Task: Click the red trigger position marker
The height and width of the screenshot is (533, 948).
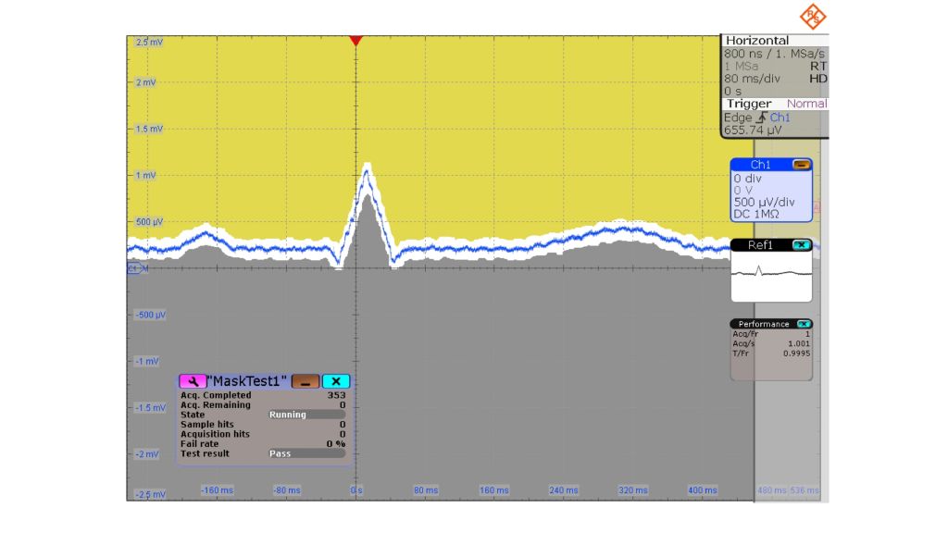Action: pyautogui.click(x=356, y=41)
